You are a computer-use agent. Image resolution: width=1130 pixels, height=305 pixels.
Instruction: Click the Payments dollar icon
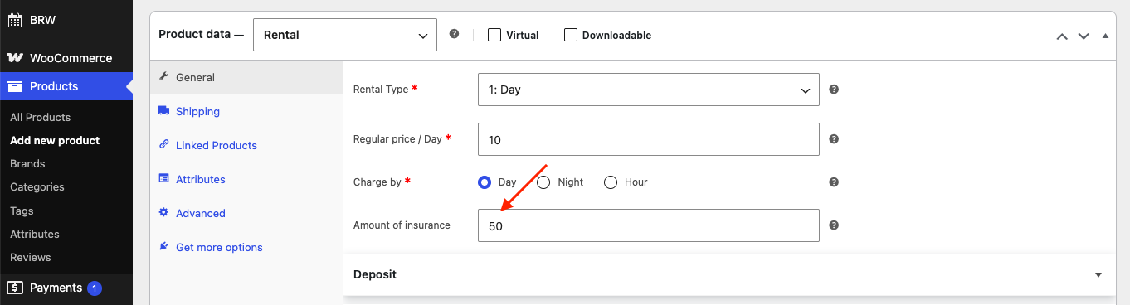point(15,288)
